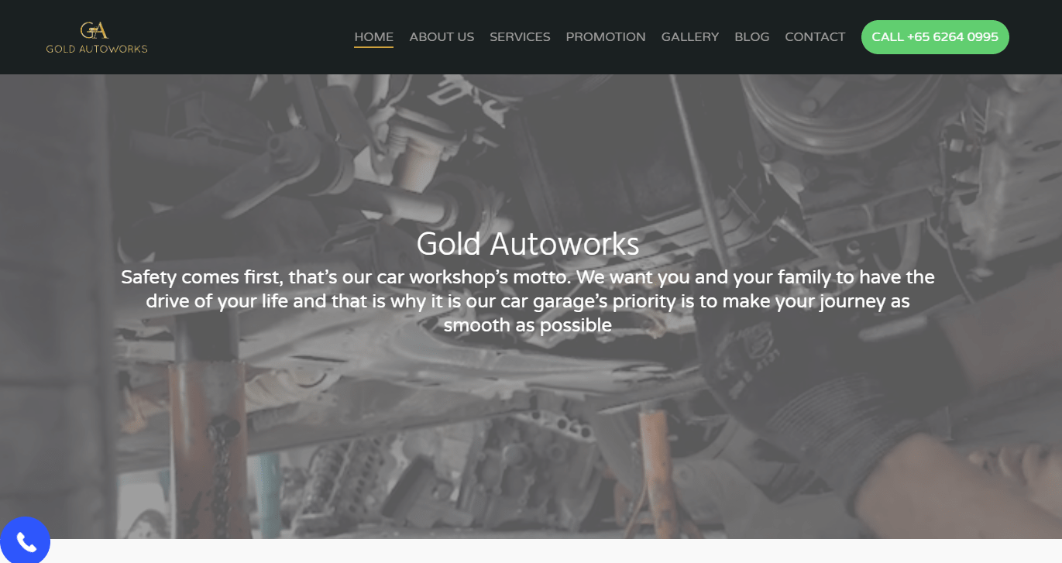Open the Gallery page
Image resolution: width=1062 pixels, height=563 pixels.
(690, 36)
